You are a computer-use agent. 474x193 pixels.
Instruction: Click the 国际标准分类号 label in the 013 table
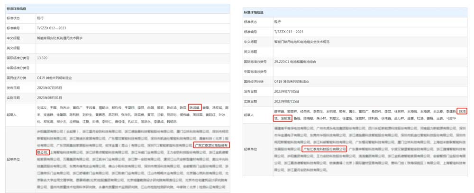click(255, 61)
